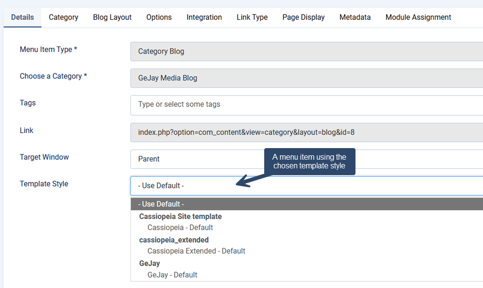Screen dimensions: 483x288
Task: Click the Link label
Action: pyautogui.click(x=27, y=130)
